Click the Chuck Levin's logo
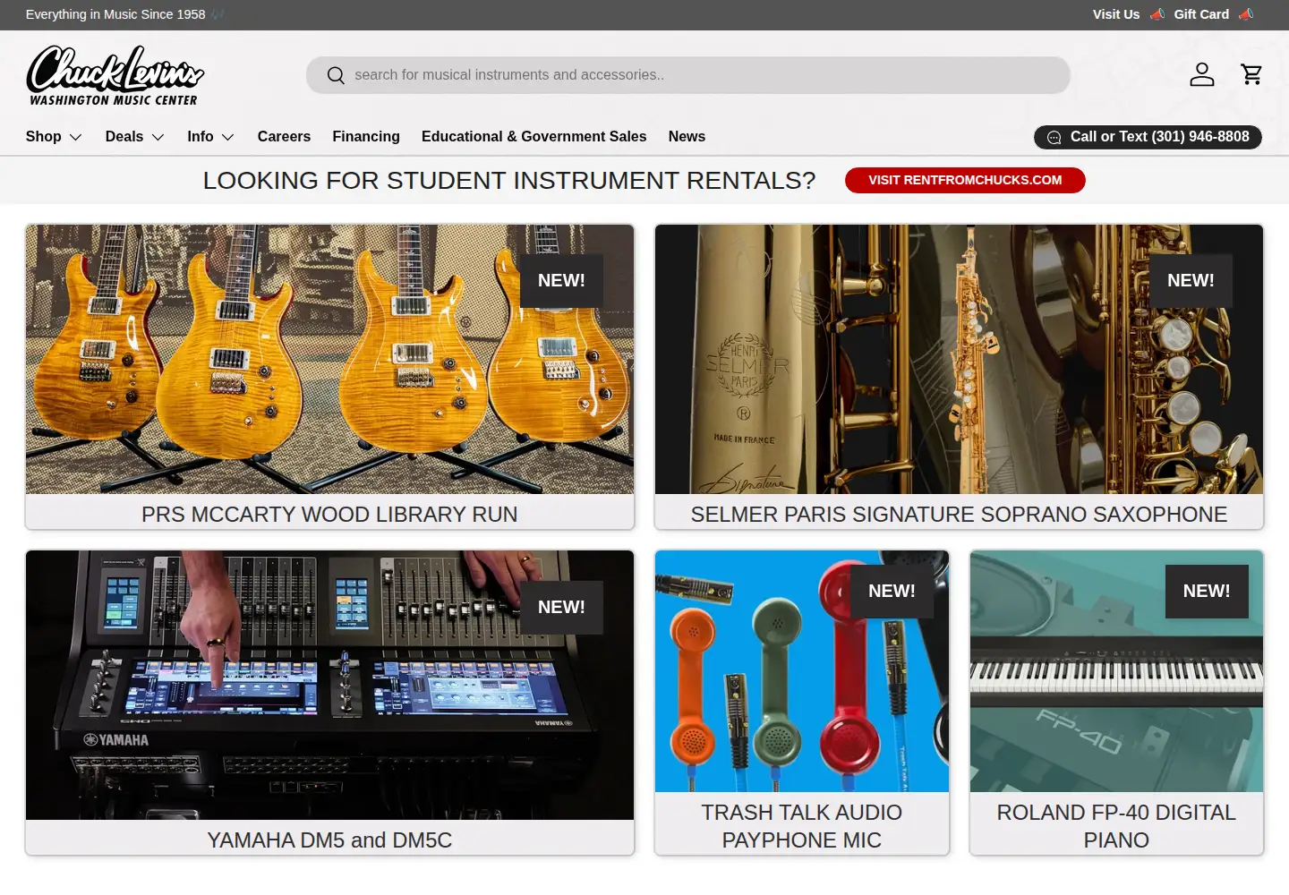This screenshot has width=1289, height=895. click(x=115, y=76)
